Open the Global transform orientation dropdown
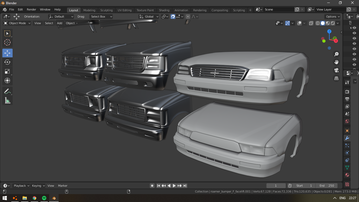This screenshot has width=359, height=202. 149,17
